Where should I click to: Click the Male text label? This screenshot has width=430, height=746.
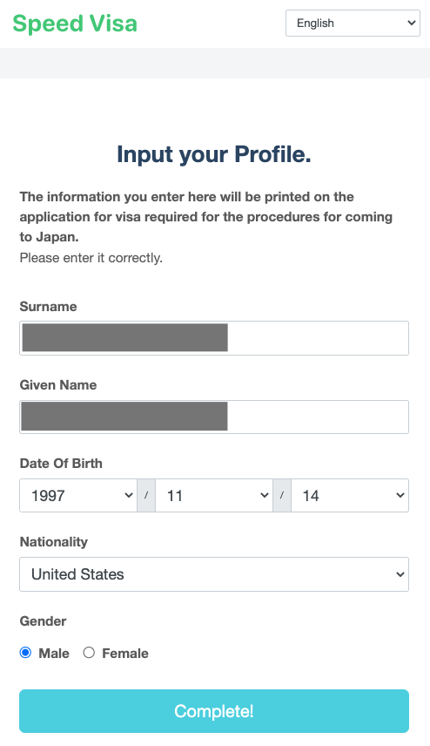[x=54, y=654]
